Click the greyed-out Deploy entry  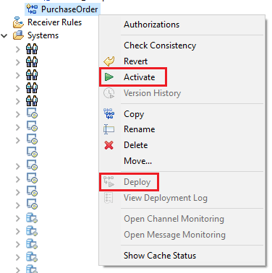[137, 182]
